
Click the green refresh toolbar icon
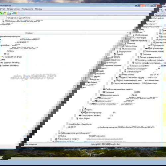point(2,13)
